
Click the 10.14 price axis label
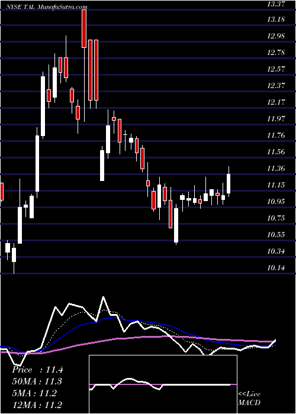pos(276,268)
